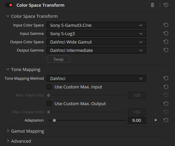Reset the Input Gamma setting
The image size is (175, 146).
(166, 33)
